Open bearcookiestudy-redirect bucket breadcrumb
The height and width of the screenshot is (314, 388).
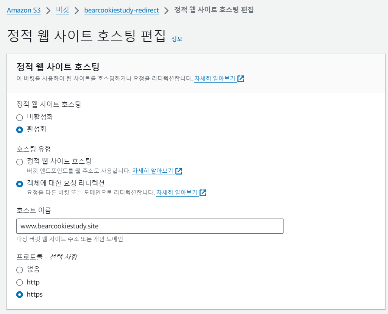pos(122,10)
